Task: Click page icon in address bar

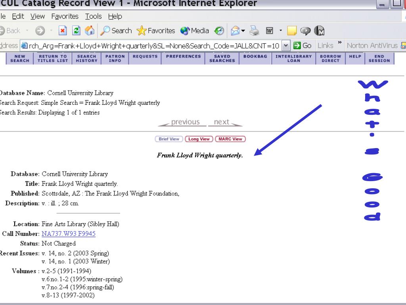Action: [x=24, y=46]
